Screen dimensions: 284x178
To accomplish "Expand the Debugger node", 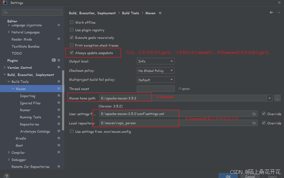I will coord(9,159).
